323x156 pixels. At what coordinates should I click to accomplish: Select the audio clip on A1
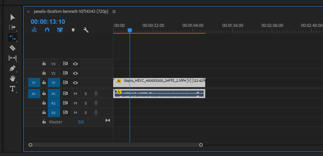[x=159, y=94]
